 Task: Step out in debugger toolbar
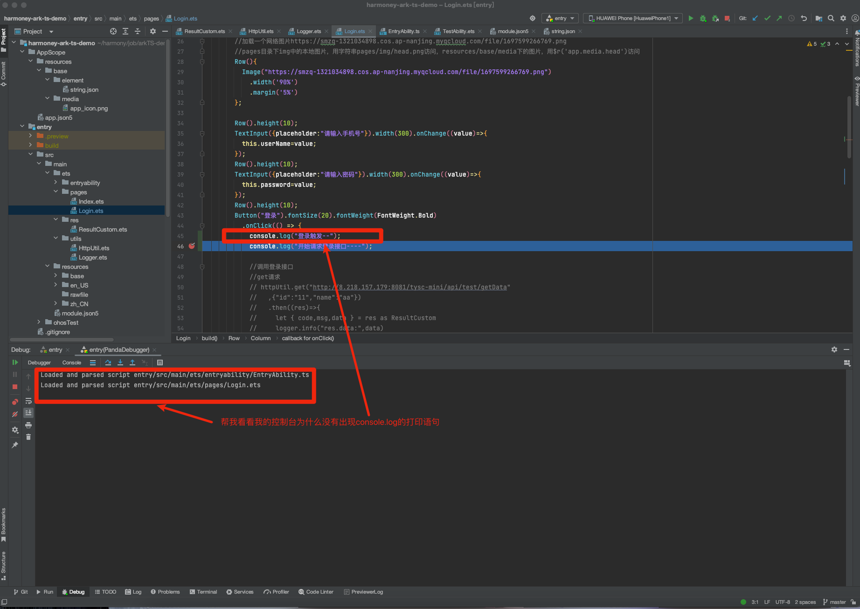point(132,363)
